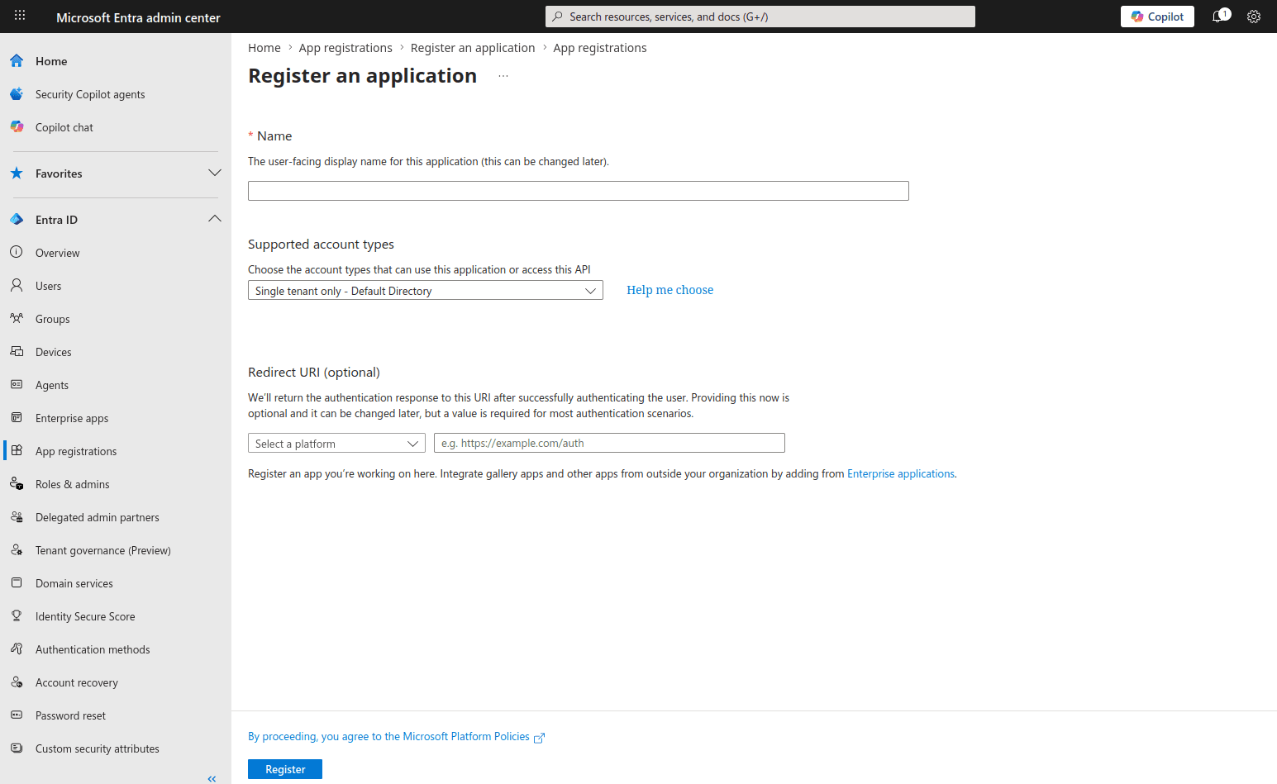Click the last App registrations breadcrumb
This screenshot has height=784, width=1277.
click(x=600, y=48)
